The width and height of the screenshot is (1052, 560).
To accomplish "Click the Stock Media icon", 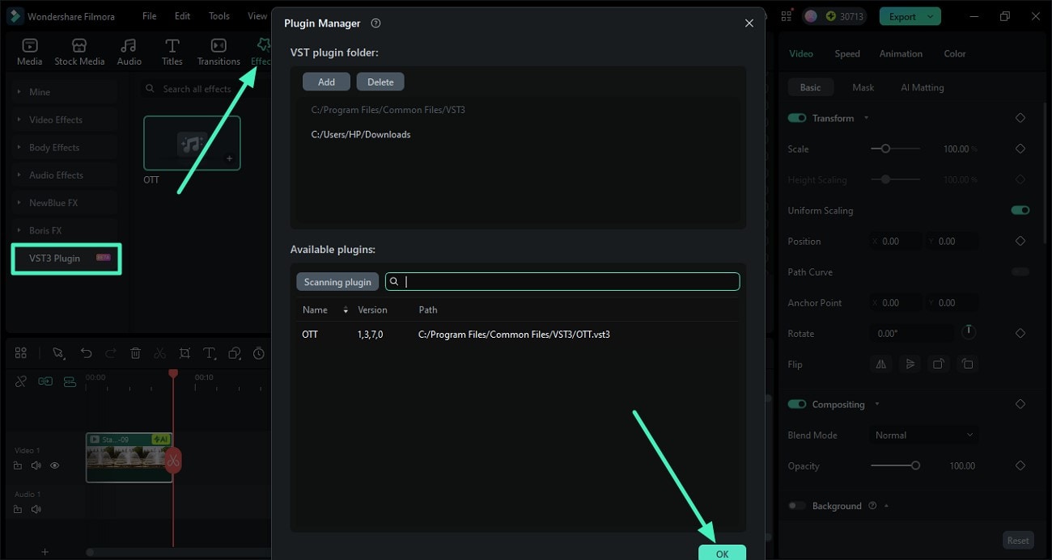I will pyautogui.click(x=79, y=48).
